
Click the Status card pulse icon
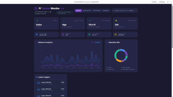(37, 21)
